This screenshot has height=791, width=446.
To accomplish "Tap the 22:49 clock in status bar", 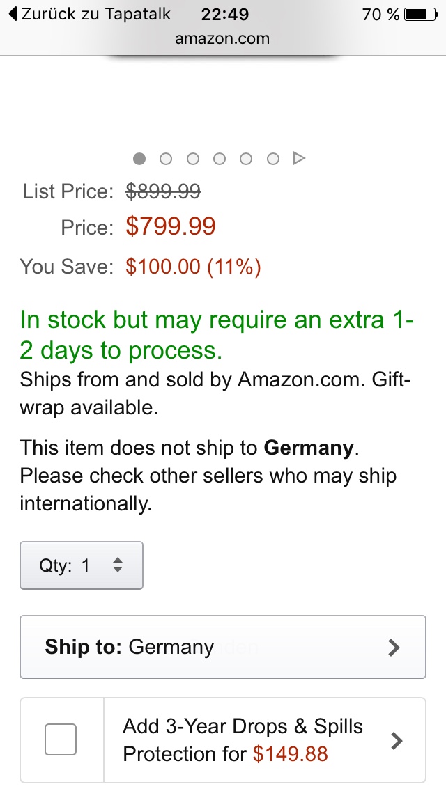I will tap(224, 14).
